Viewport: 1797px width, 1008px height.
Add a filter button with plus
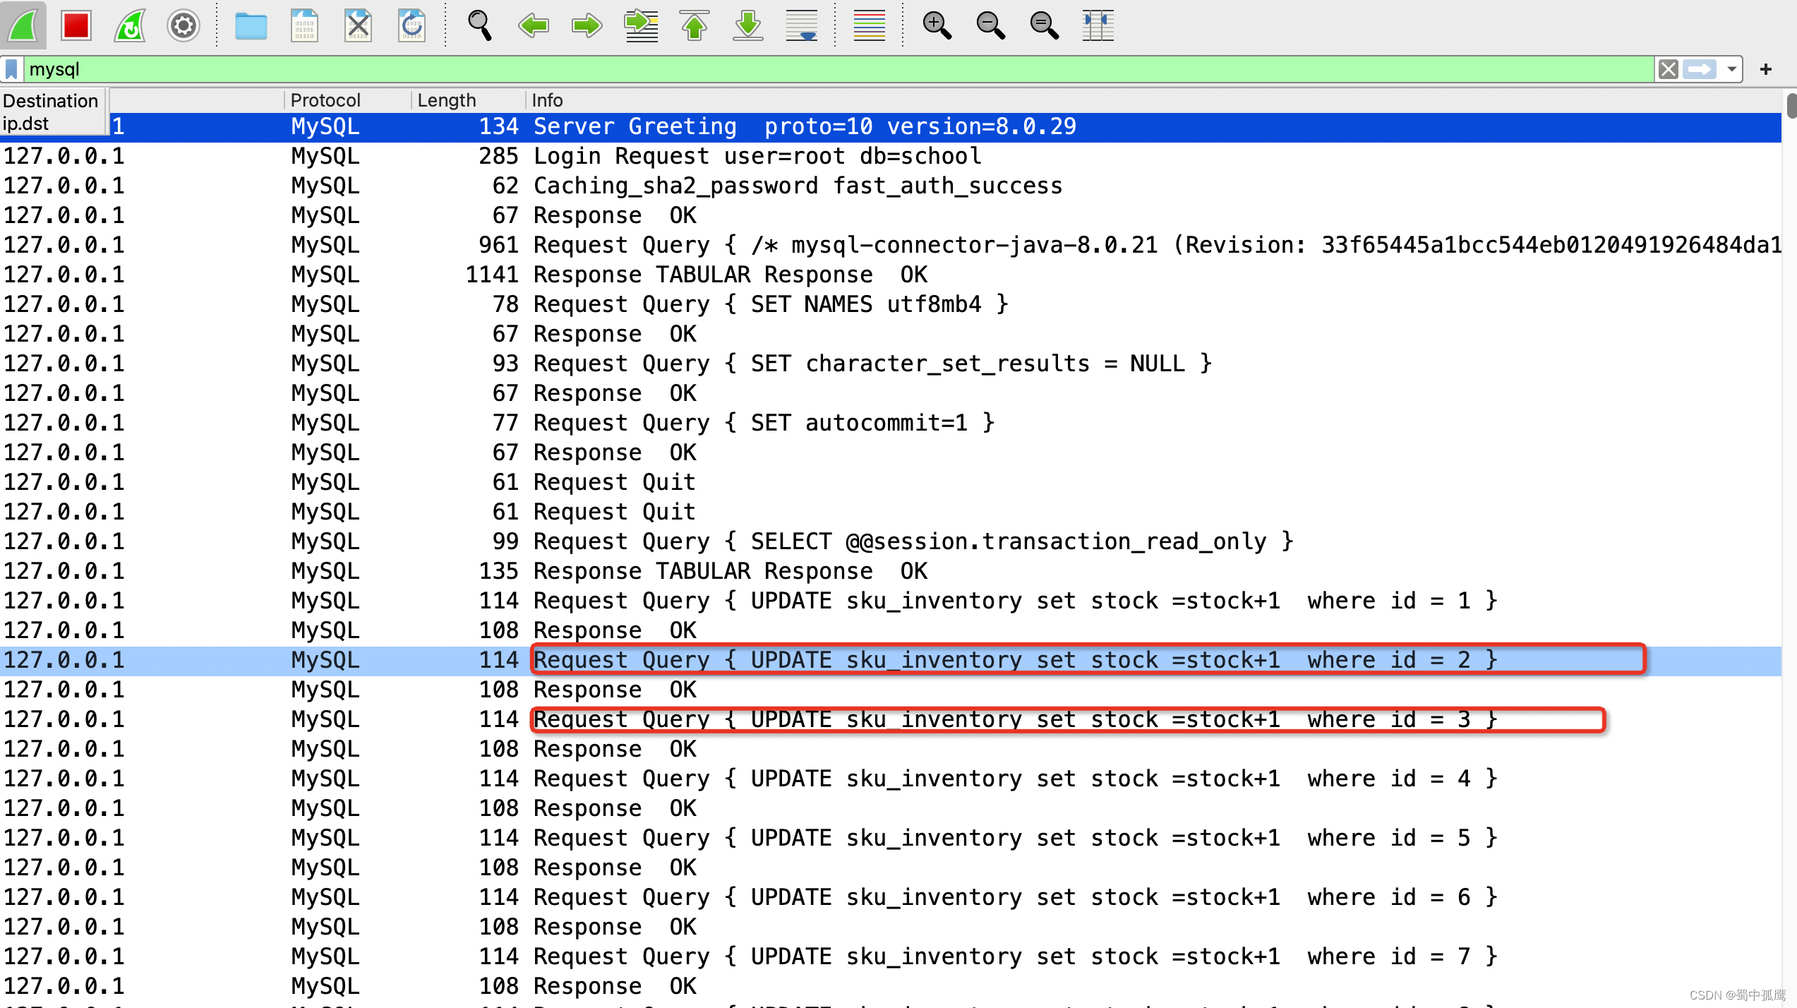[x=1766, y=69]
